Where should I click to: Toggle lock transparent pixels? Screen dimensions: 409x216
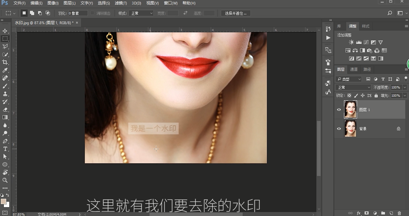[x=349, y=96]
